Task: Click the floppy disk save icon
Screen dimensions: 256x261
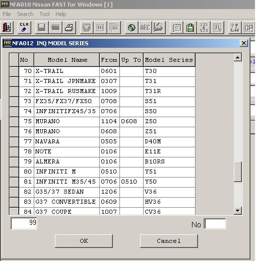Action: tap(42, 27)
